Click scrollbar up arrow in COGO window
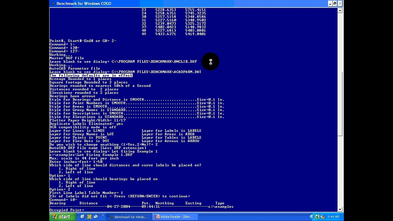Viewport: 393px width, 221px height. coord(340,10)
